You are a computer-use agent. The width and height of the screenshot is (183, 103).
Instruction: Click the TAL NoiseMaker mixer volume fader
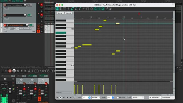[42, 92]
